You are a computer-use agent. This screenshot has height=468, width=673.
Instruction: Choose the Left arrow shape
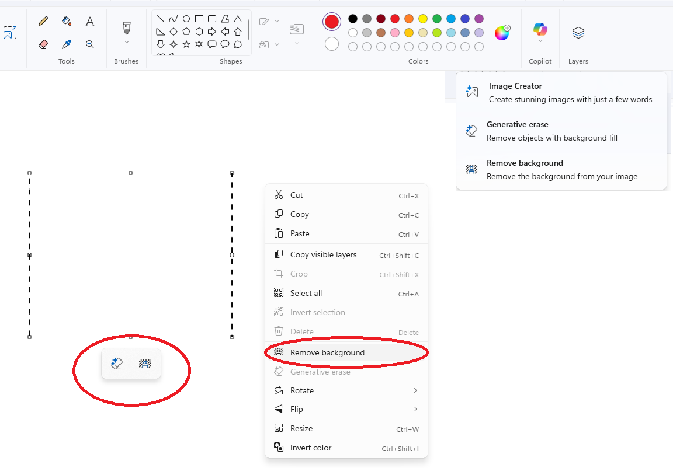coord(225,32)
